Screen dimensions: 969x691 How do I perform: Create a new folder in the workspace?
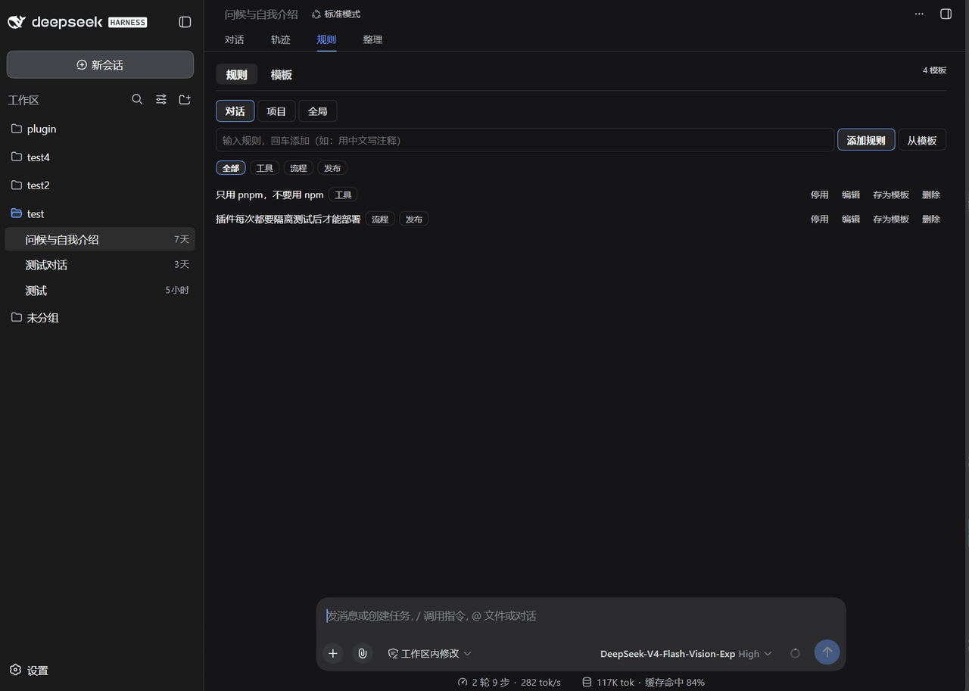point(185,99)
